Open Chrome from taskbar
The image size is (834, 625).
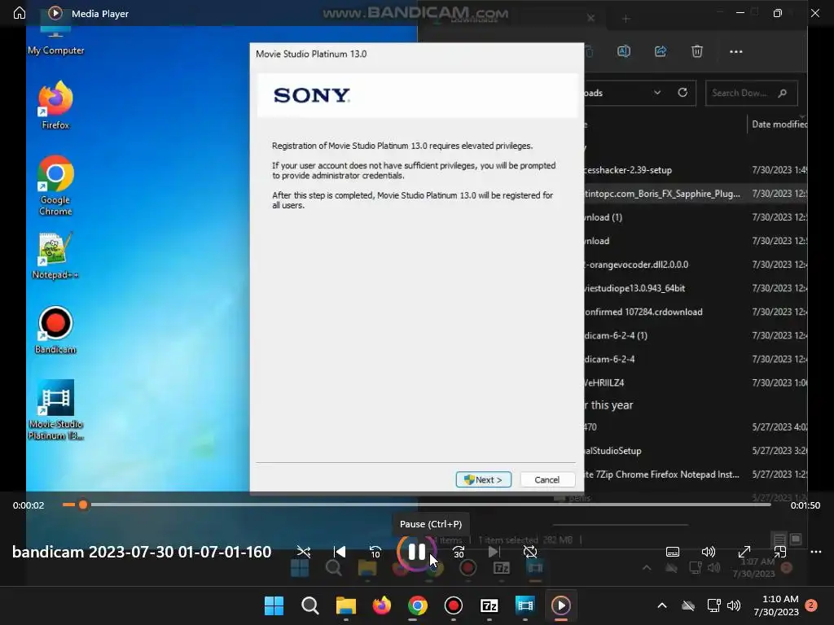point(418,605)
